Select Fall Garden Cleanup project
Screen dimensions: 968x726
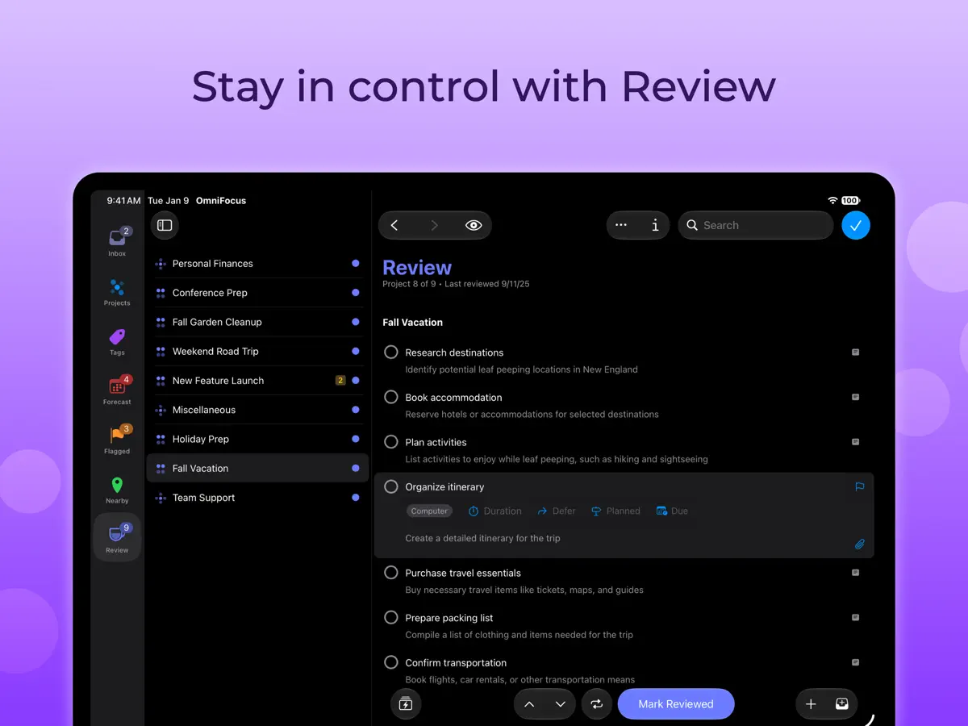pos(257,322)
